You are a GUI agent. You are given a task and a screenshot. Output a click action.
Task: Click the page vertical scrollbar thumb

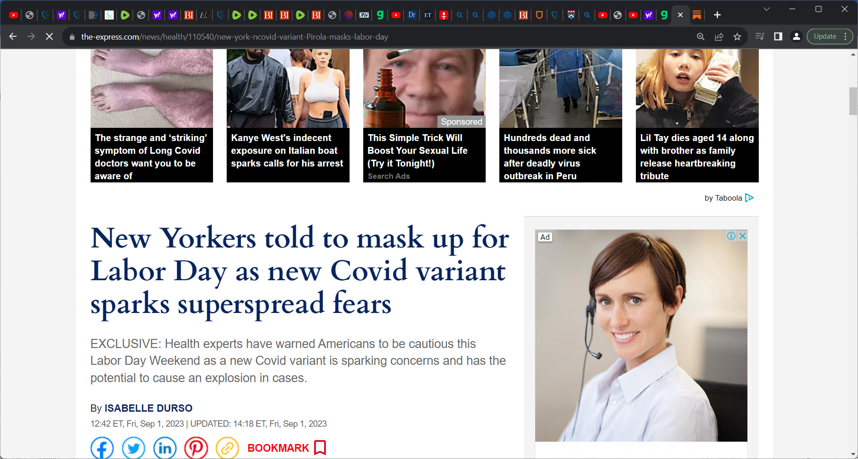coord(853,101)
